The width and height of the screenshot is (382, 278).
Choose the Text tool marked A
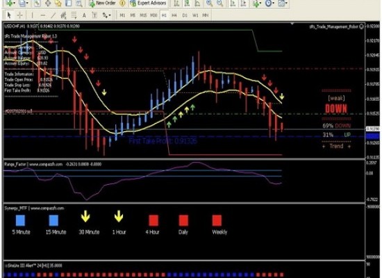pos(84,15)
